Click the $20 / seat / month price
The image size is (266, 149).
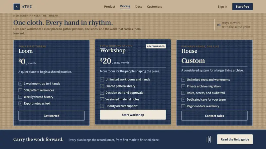[114, 61]
